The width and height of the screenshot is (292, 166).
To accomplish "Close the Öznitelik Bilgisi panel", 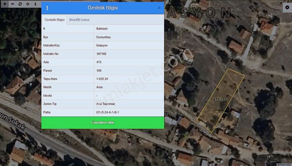I will coord(159,8).
